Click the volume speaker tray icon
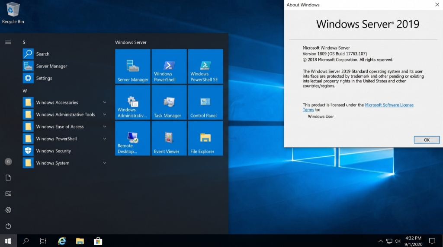This screenshot has height=247, width=443. [398, 241]
